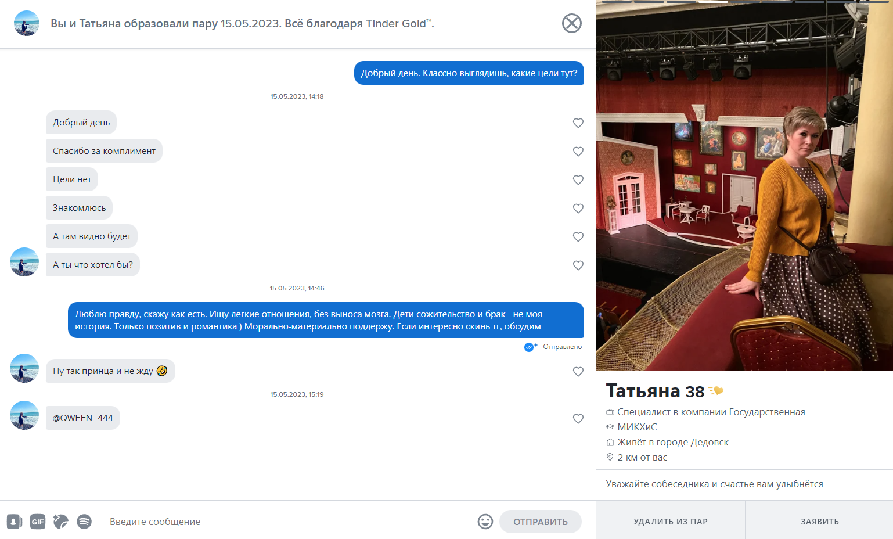Like the message 'Спасибо за комплимент'

[578, 152]
